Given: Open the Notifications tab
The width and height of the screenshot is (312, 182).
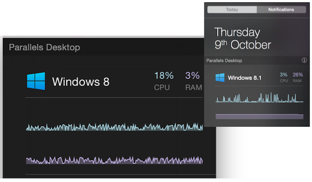Looking at the screenshot, I should (281, 10).
